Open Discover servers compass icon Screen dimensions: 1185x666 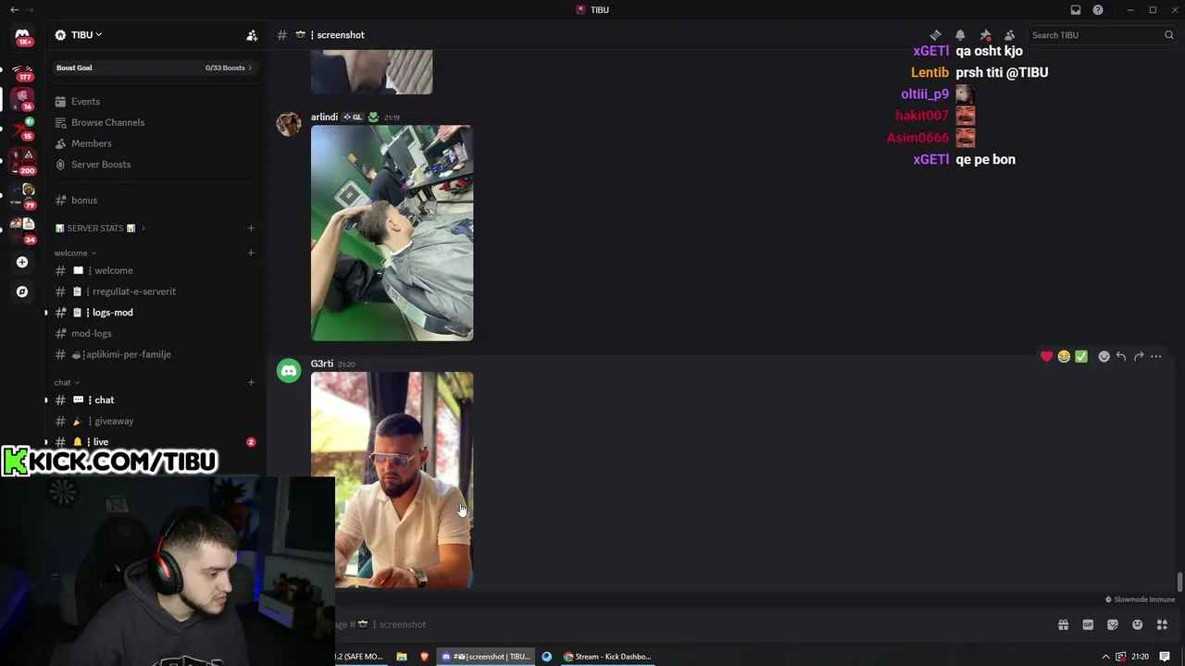pyautogui.click(x=22, y=291)
